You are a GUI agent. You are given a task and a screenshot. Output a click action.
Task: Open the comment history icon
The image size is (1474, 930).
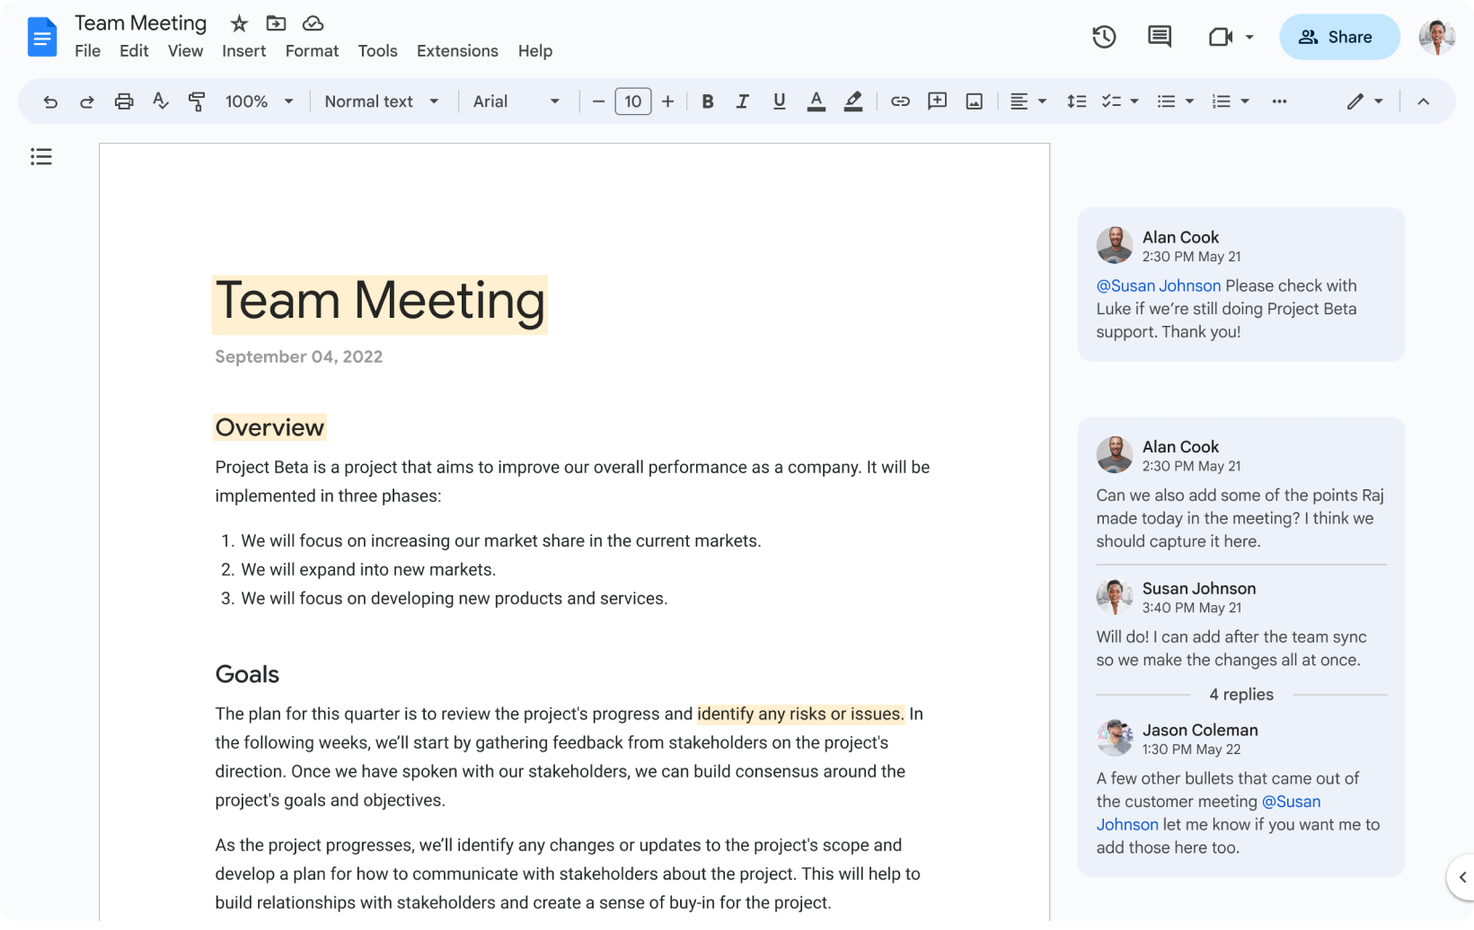(x=1160, y=37)
